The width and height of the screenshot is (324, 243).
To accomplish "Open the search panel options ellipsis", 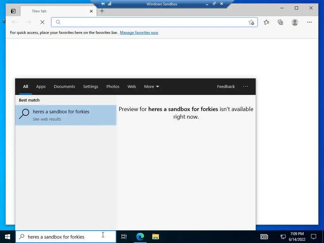I will click(x=246, y=87).
